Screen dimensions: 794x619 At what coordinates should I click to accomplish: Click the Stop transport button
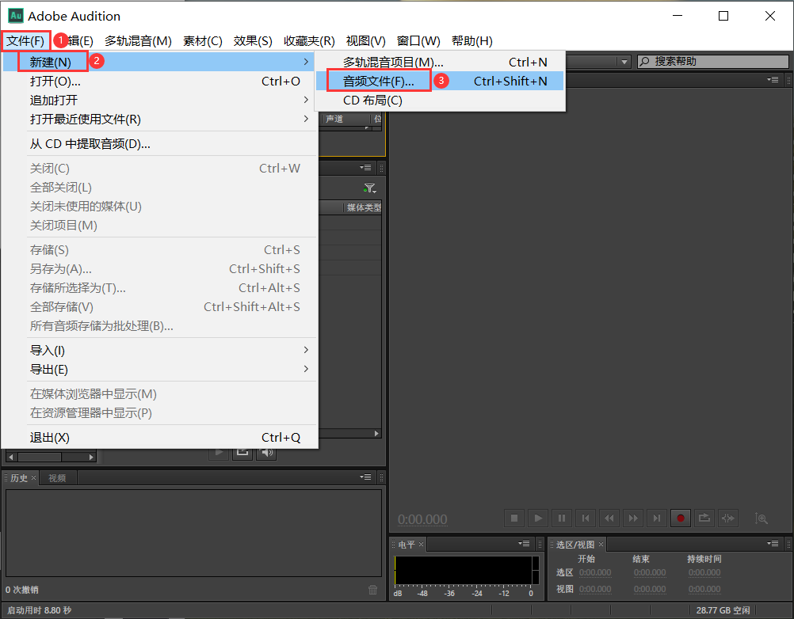click(x=514, y=518)
